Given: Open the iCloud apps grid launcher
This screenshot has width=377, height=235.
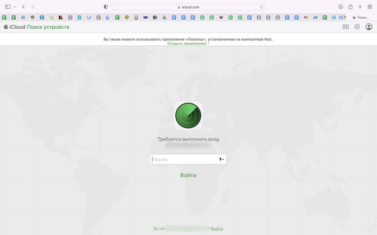Looking at the screenshot, I should tap(345, 27).
